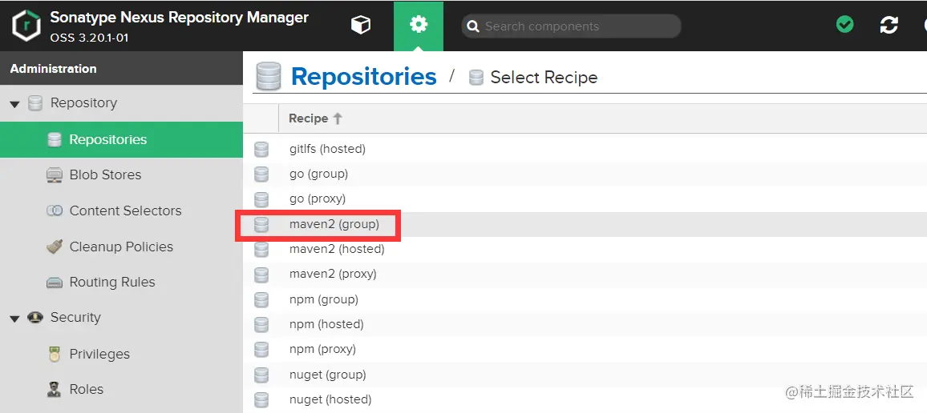Click database icon beside npm (proxy)
Screen dimensions: 927x413
coord(261,349)
